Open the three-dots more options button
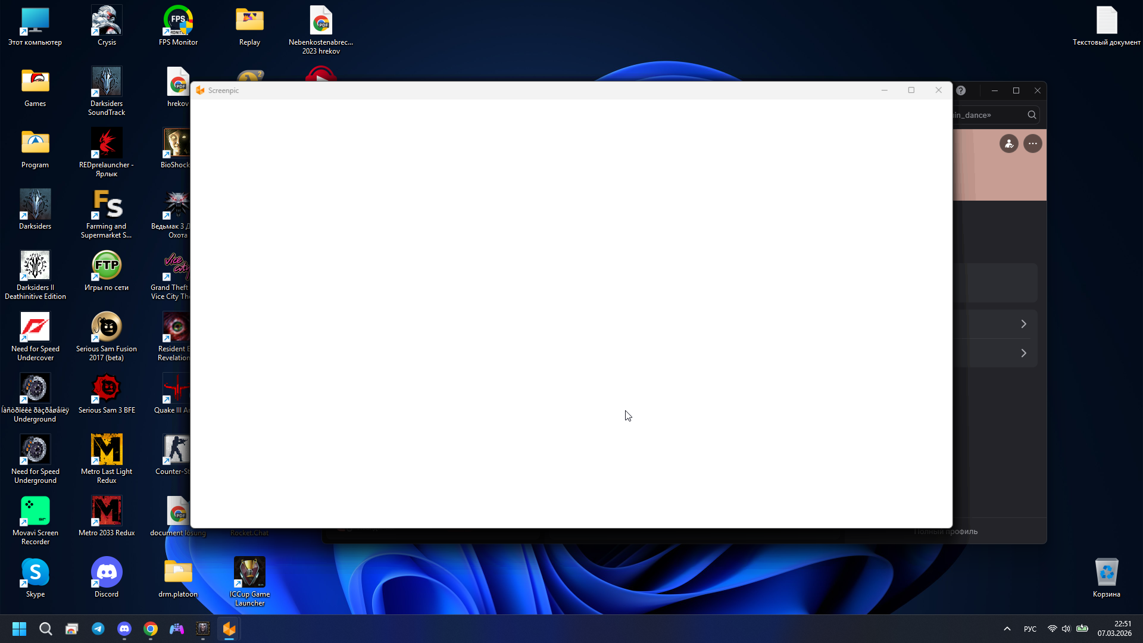The height and width of the screenshot is (643, 1143). tap(1033, 143)
